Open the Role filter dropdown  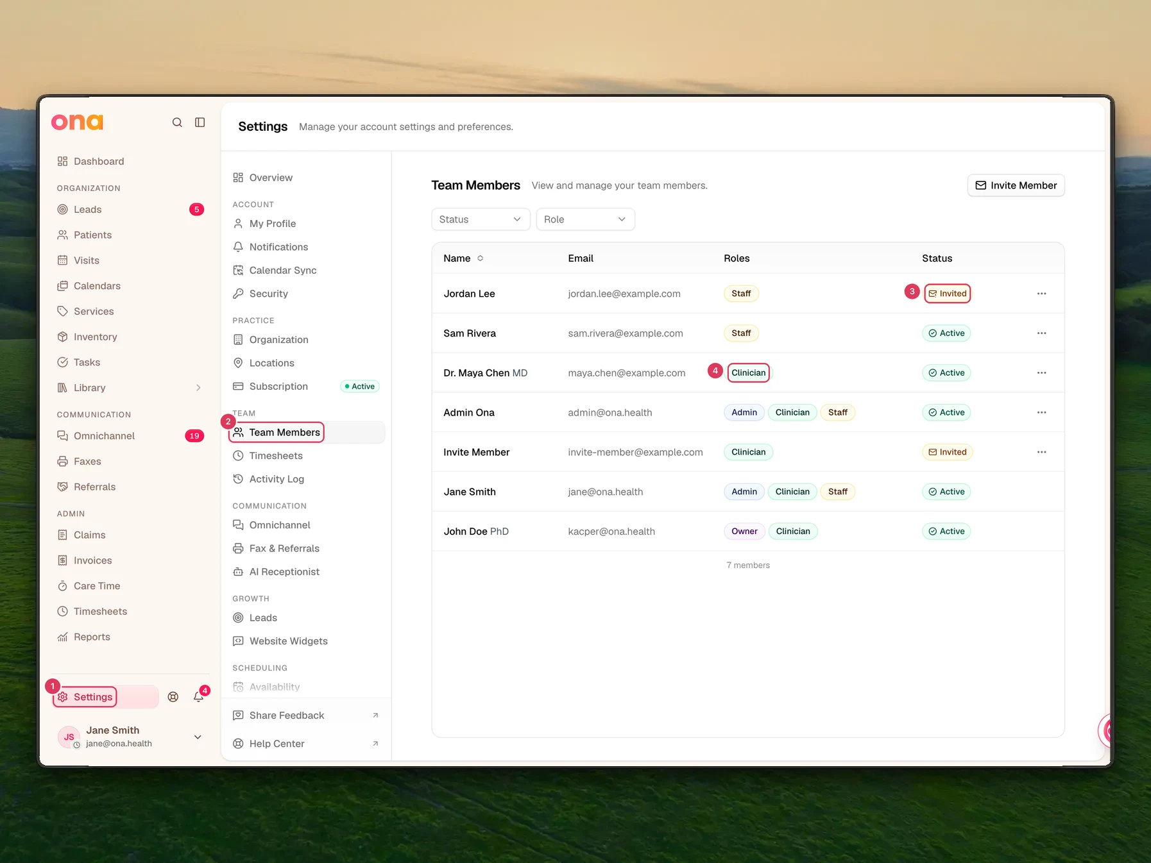pyautogui.click(x=585, y=219)
